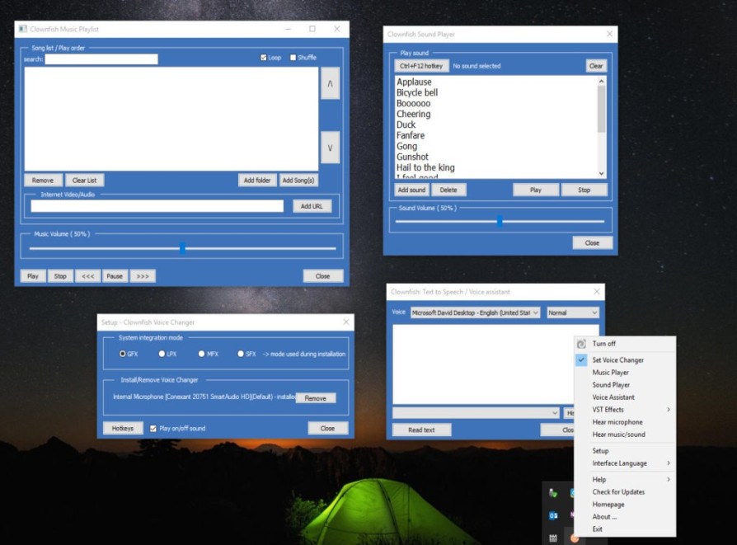
Task: Disable the Loop checkbox
Action: coord(263,58)
